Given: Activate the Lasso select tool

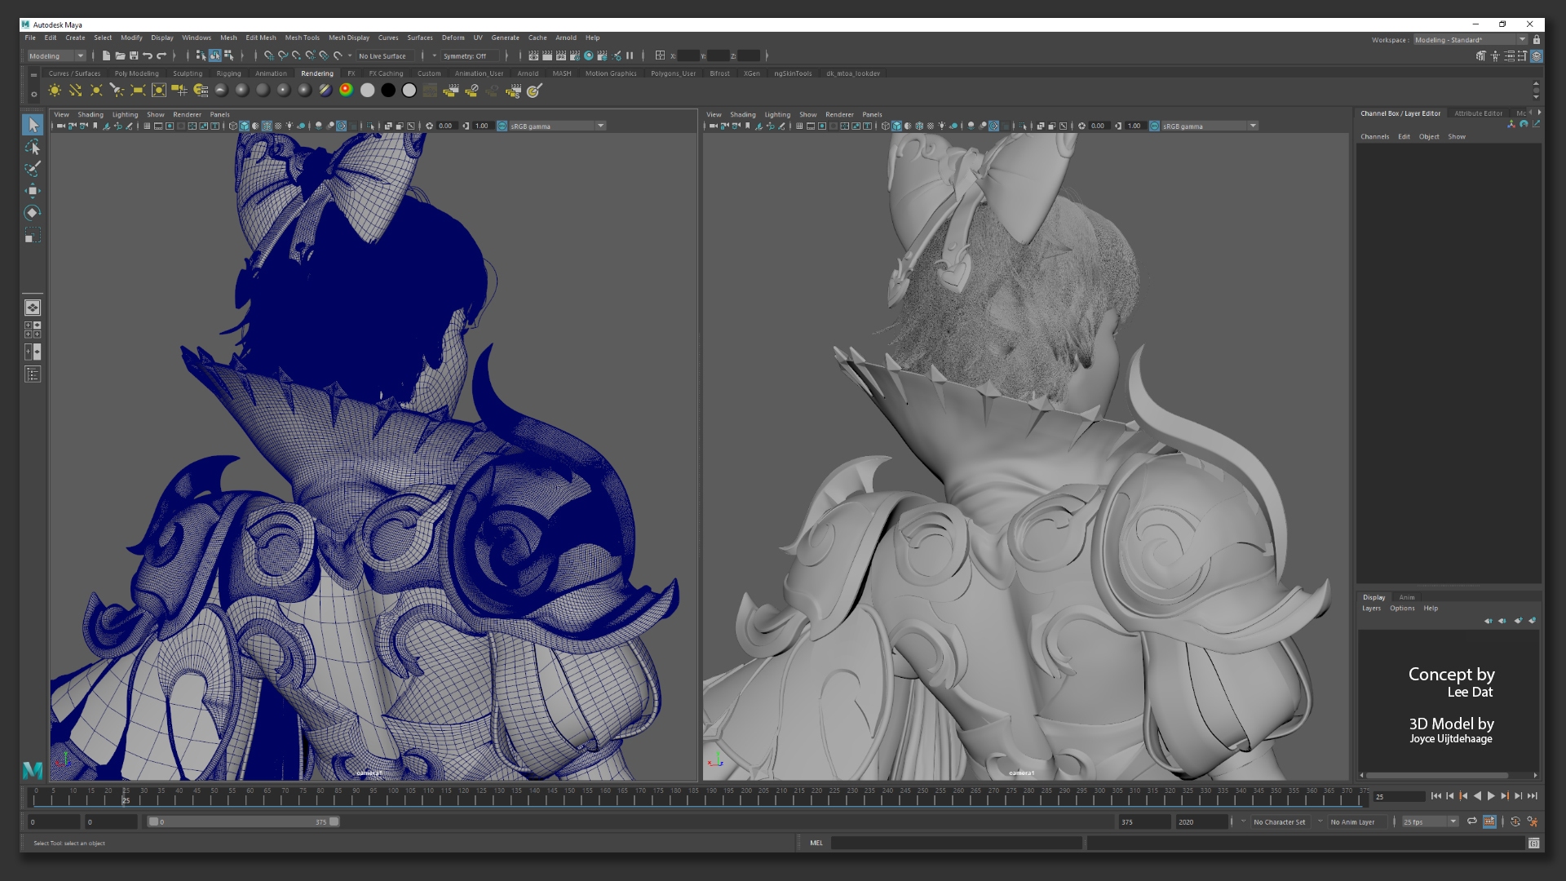Looking at the screenshot, I should pyautogui.click(x=33, y=147).
